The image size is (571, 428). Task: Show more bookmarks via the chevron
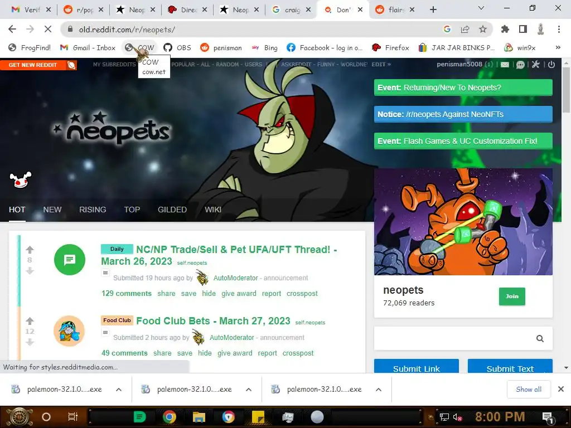pos(558,47)
